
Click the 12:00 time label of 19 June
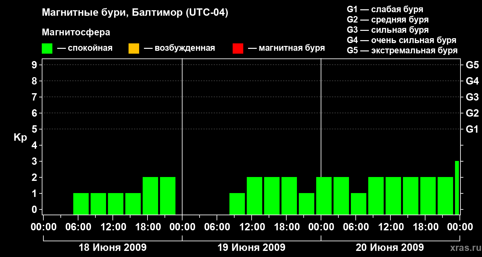(252, 227)
